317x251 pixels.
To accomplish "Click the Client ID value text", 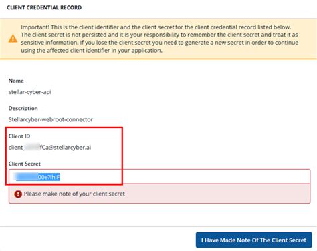I will 49,148.
